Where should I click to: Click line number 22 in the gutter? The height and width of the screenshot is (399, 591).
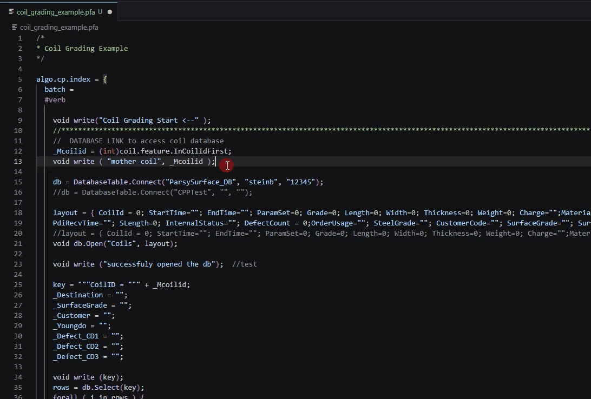click(18, 254)
